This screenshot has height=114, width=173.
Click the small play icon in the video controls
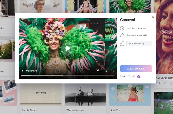pos(23,71)
